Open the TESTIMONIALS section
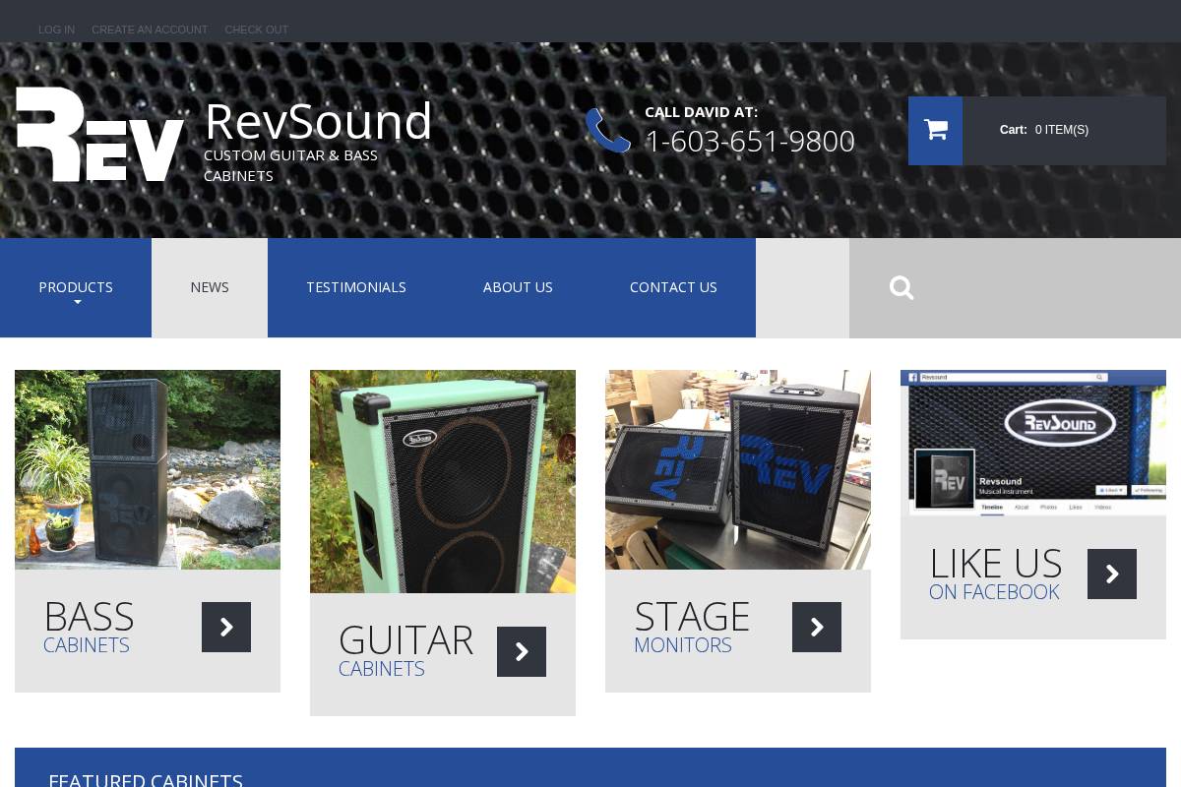This screenshot has width=1181, height=787. pos(356,286)
